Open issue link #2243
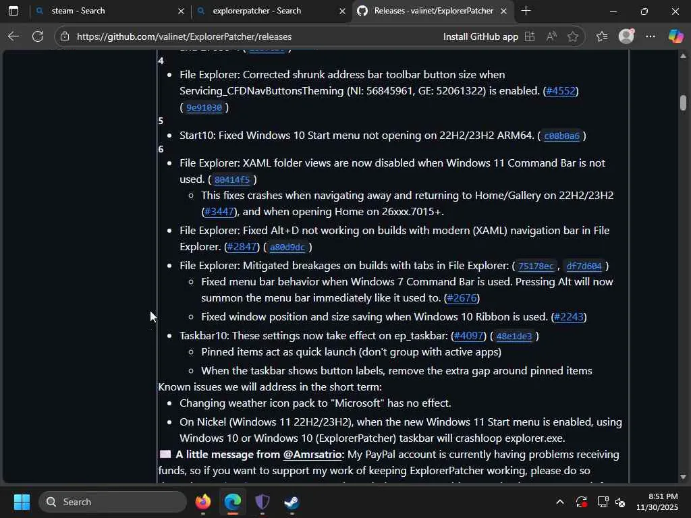Screen dimensions: 691x518 pyautogui.click(x=569, y=317)
